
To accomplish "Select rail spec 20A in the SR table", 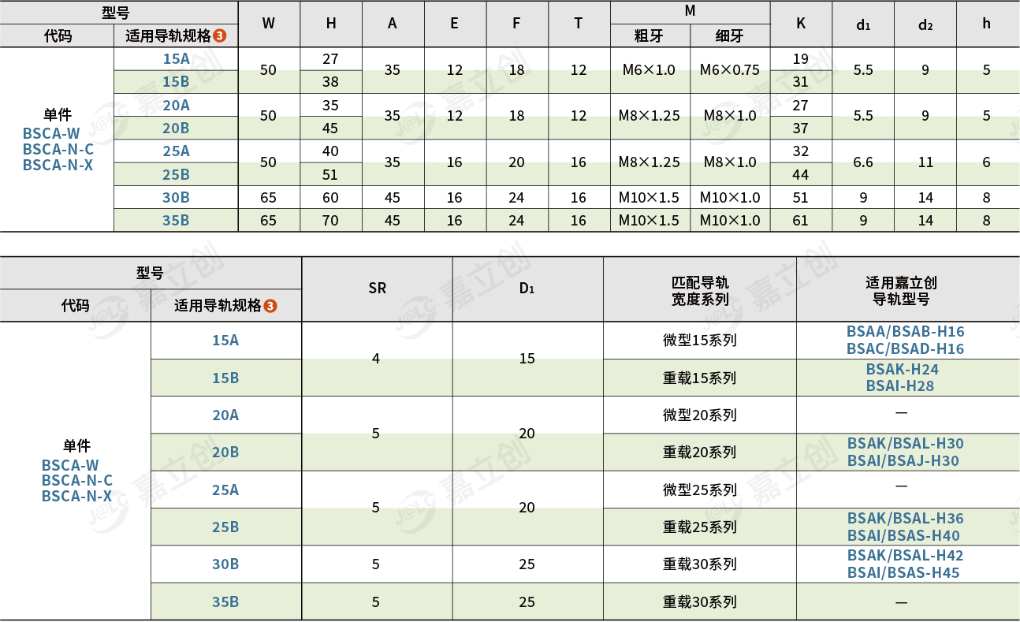I will coord(225,415).
